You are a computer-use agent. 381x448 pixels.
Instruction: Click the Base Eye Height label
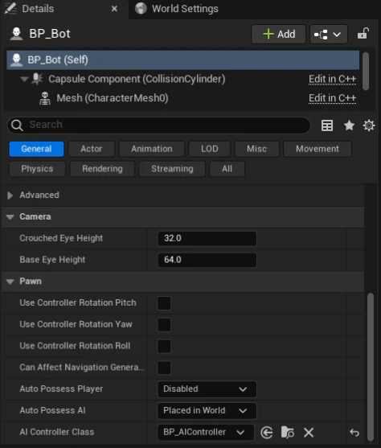click(52, 260)
